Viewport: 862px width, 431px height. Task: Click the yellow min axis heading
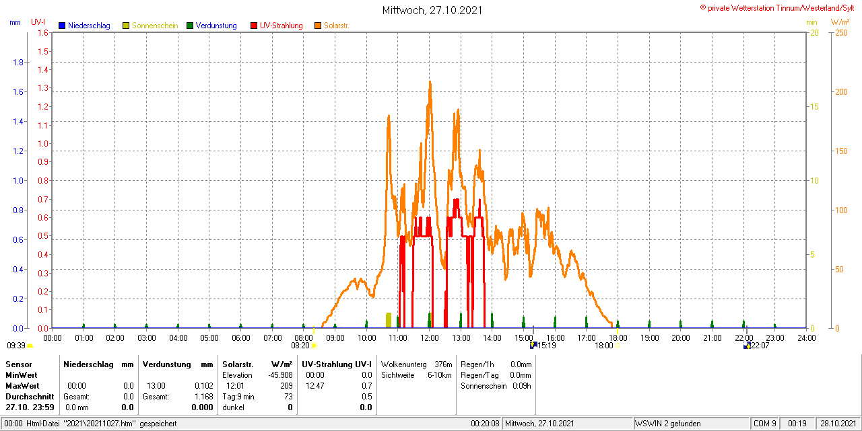click(x=811, y=22)
